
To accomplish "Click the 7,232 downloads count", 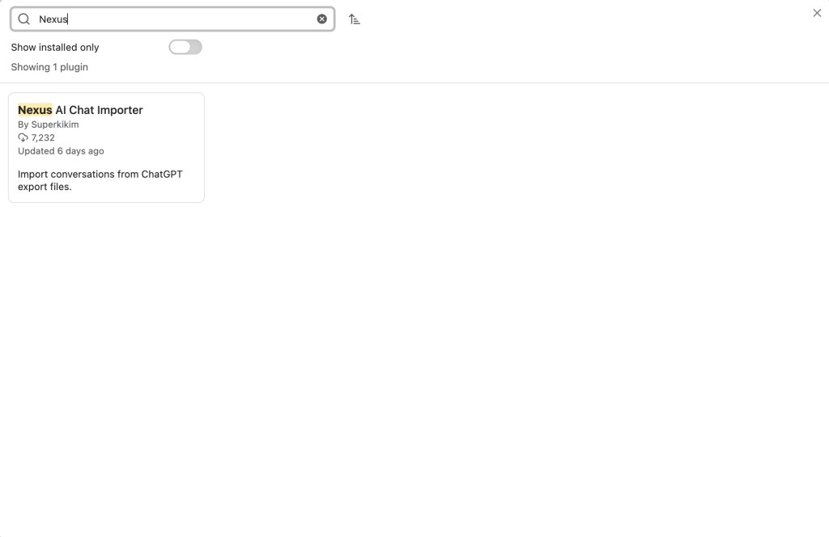I will tap(43, 138).
